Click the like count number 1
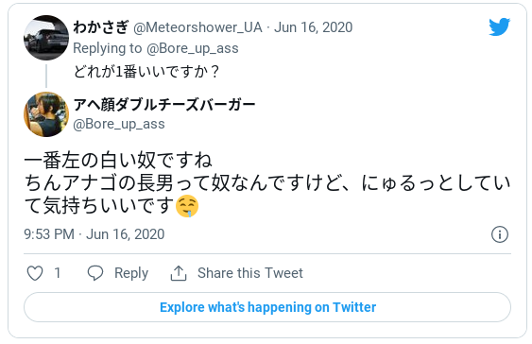Viewport: 532px width, 344px height. point(58,273)
